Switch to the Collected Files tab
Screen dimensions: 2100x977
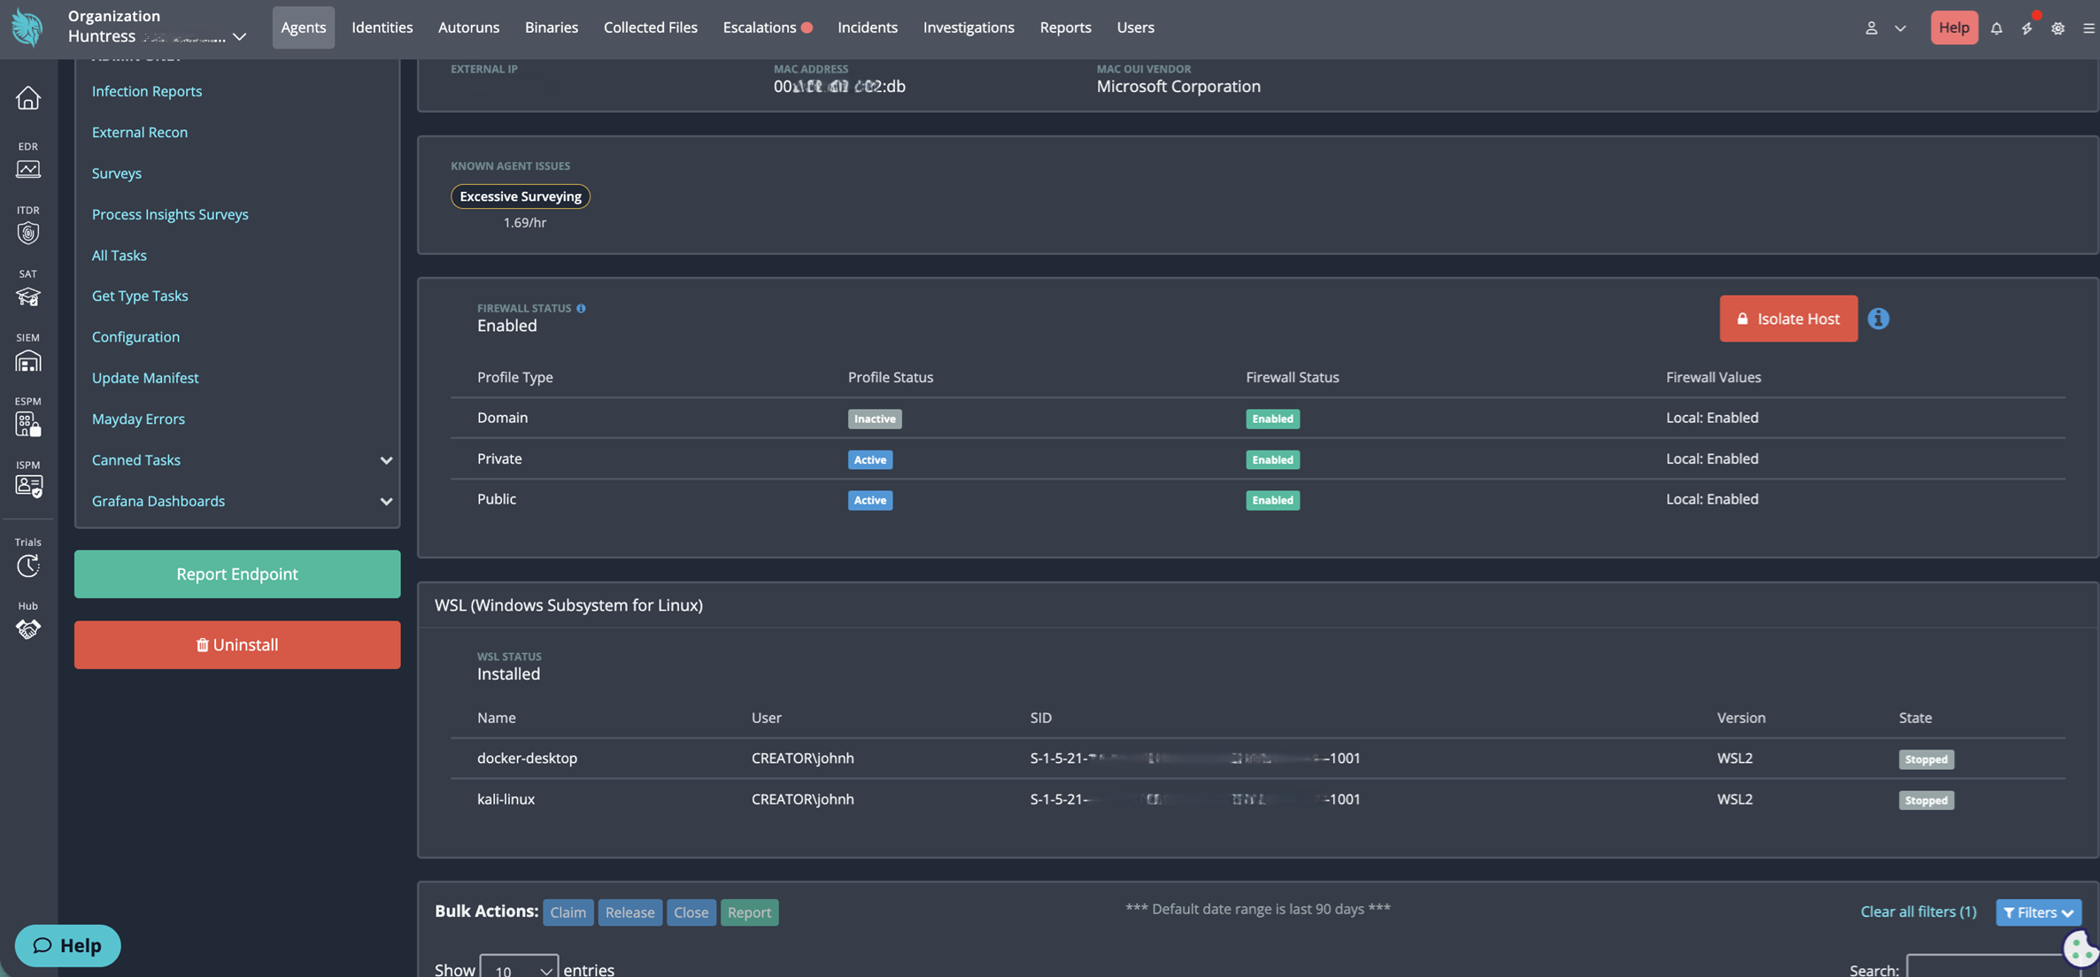(651, 27)
